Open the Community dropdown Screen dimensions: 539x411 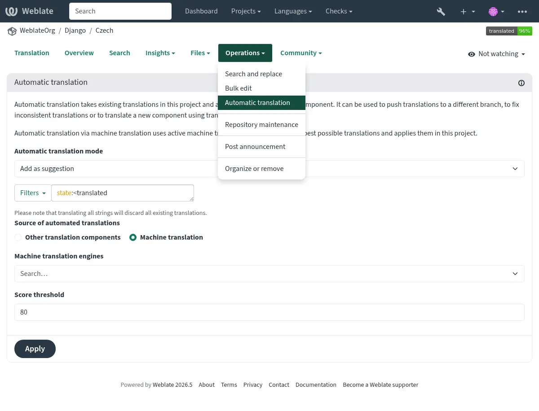pyautogui.click(x=301, y=53)
